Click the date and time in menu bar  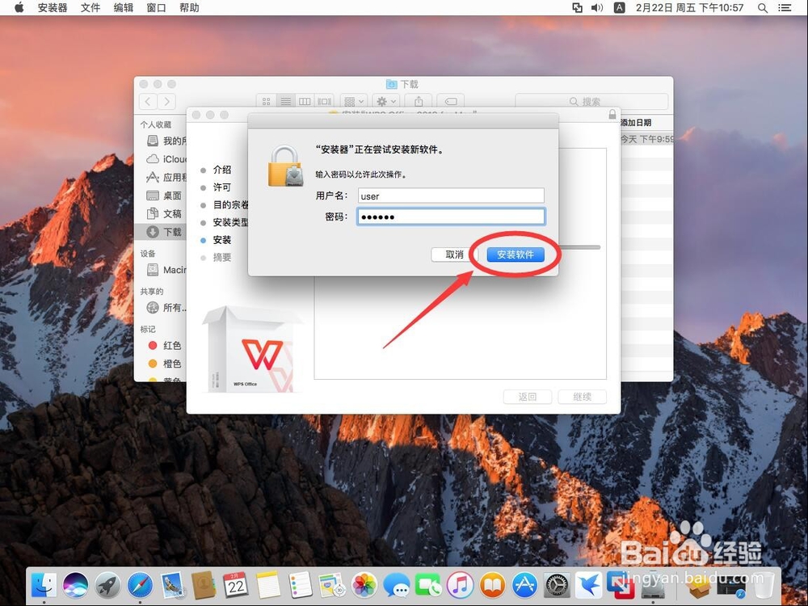[x=689, y=8]
